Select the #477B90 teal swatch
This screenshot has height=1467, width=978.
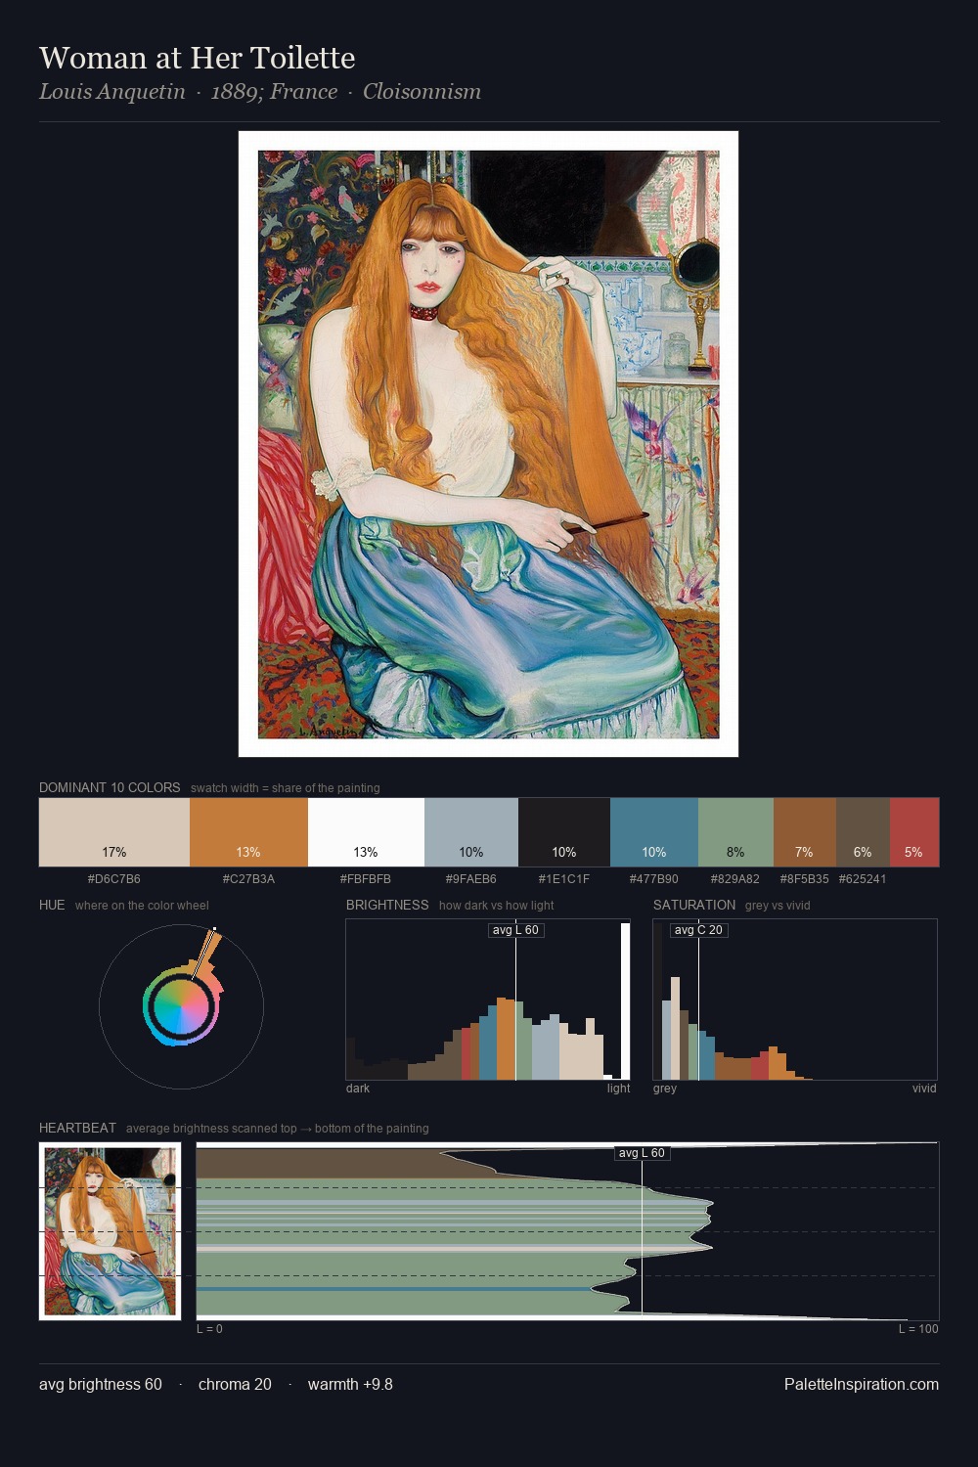[x=654, y=832]
